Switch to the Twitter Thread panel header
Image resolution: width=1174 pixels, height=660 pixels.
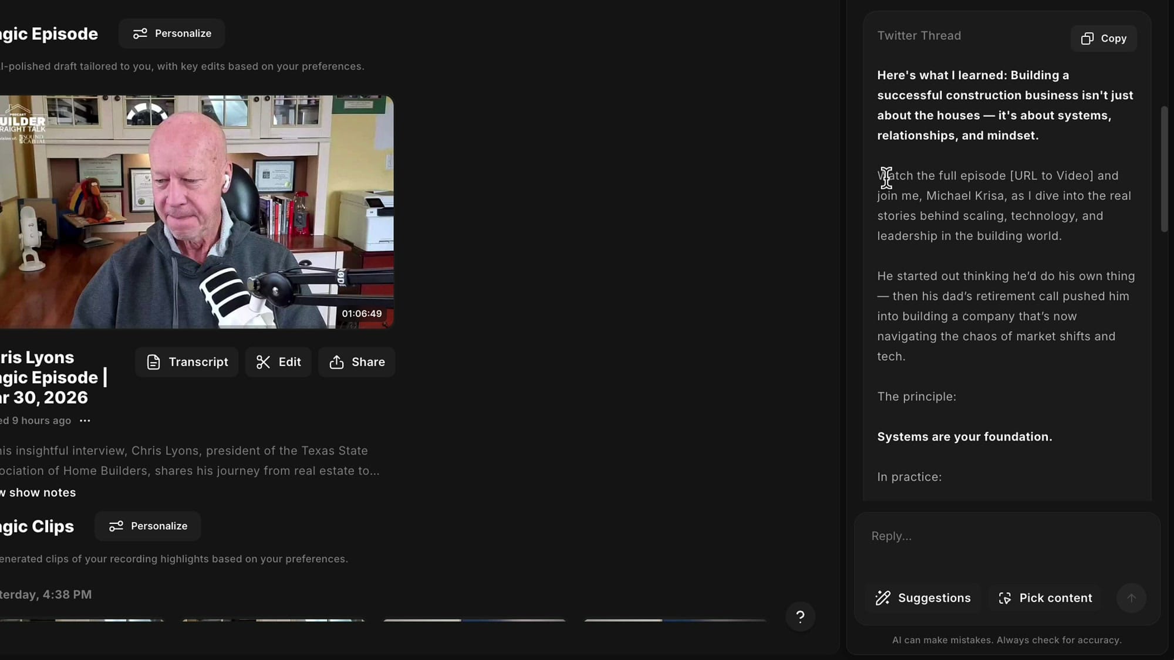(919, 35)
